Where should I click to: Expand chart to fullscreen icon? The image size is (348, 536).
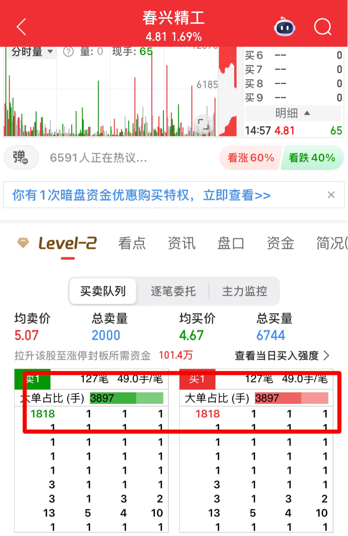click(x=203, y=124)
